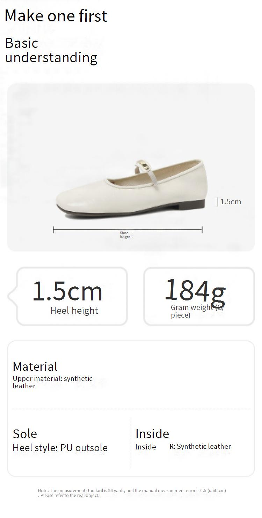This screenshot has height=518, width=262.
Task: Click 'R: Synthetic leather' lining text
Action: [x=200, y=446]
